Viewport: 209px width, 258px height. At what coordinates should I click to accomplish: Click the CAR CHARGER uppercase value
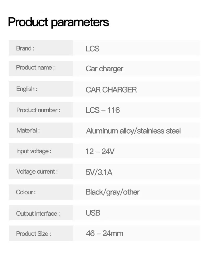pyautogui.click(x=111, y=90)
